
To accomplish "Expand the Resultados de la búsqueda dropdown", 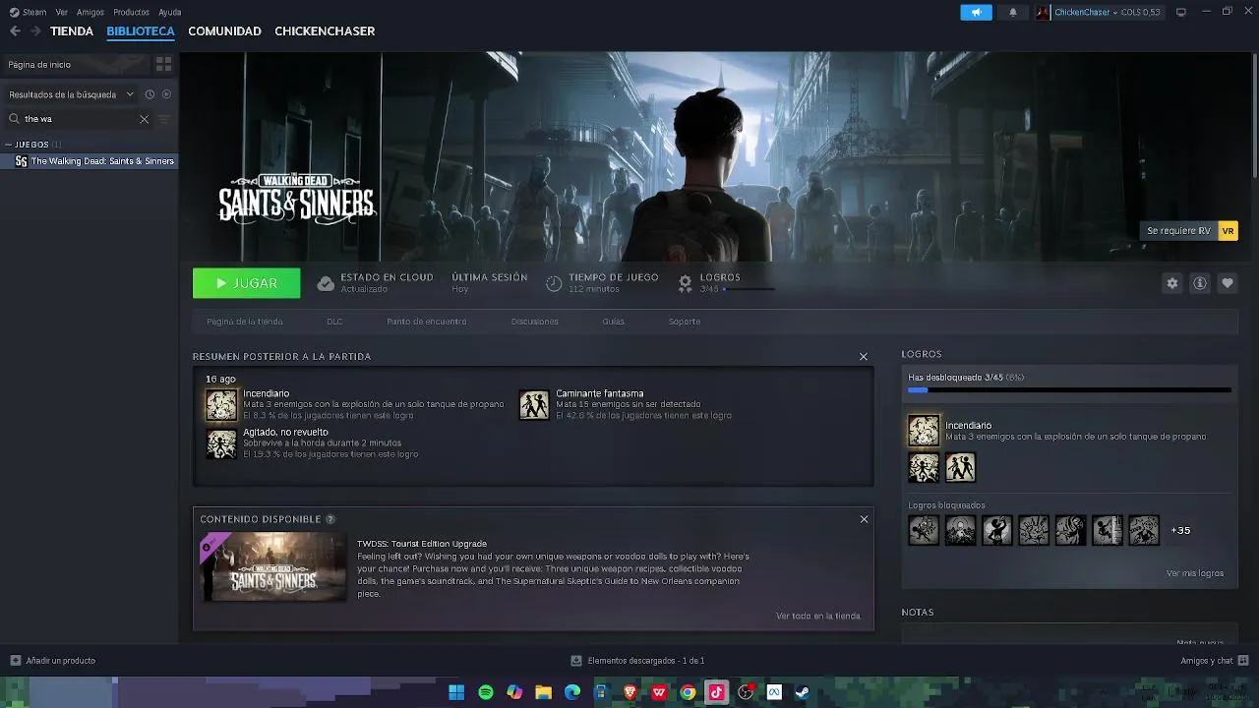I will 71,94.
